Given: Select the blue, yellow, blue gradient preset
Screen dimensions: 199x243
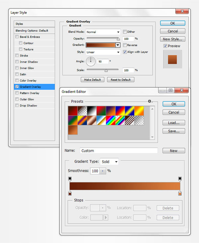Looking at the screenshot, I should point(130,111).
